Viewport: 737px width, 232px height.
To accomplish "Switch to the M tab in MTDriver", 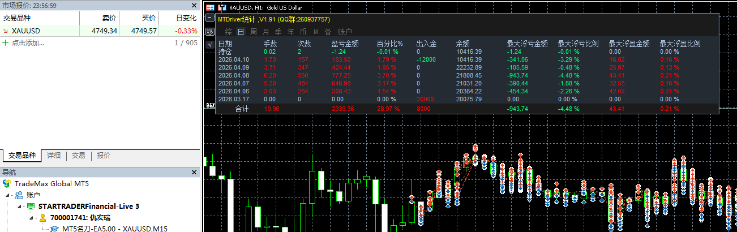I will tap(316, 32).
